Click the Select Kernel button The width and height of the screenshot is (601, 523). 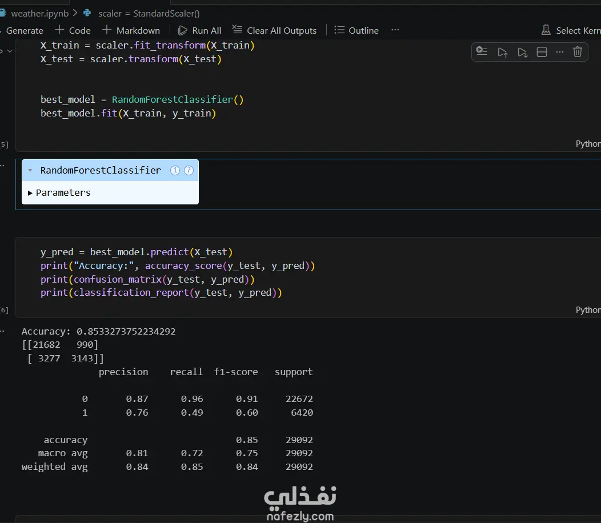click(571, 30)
